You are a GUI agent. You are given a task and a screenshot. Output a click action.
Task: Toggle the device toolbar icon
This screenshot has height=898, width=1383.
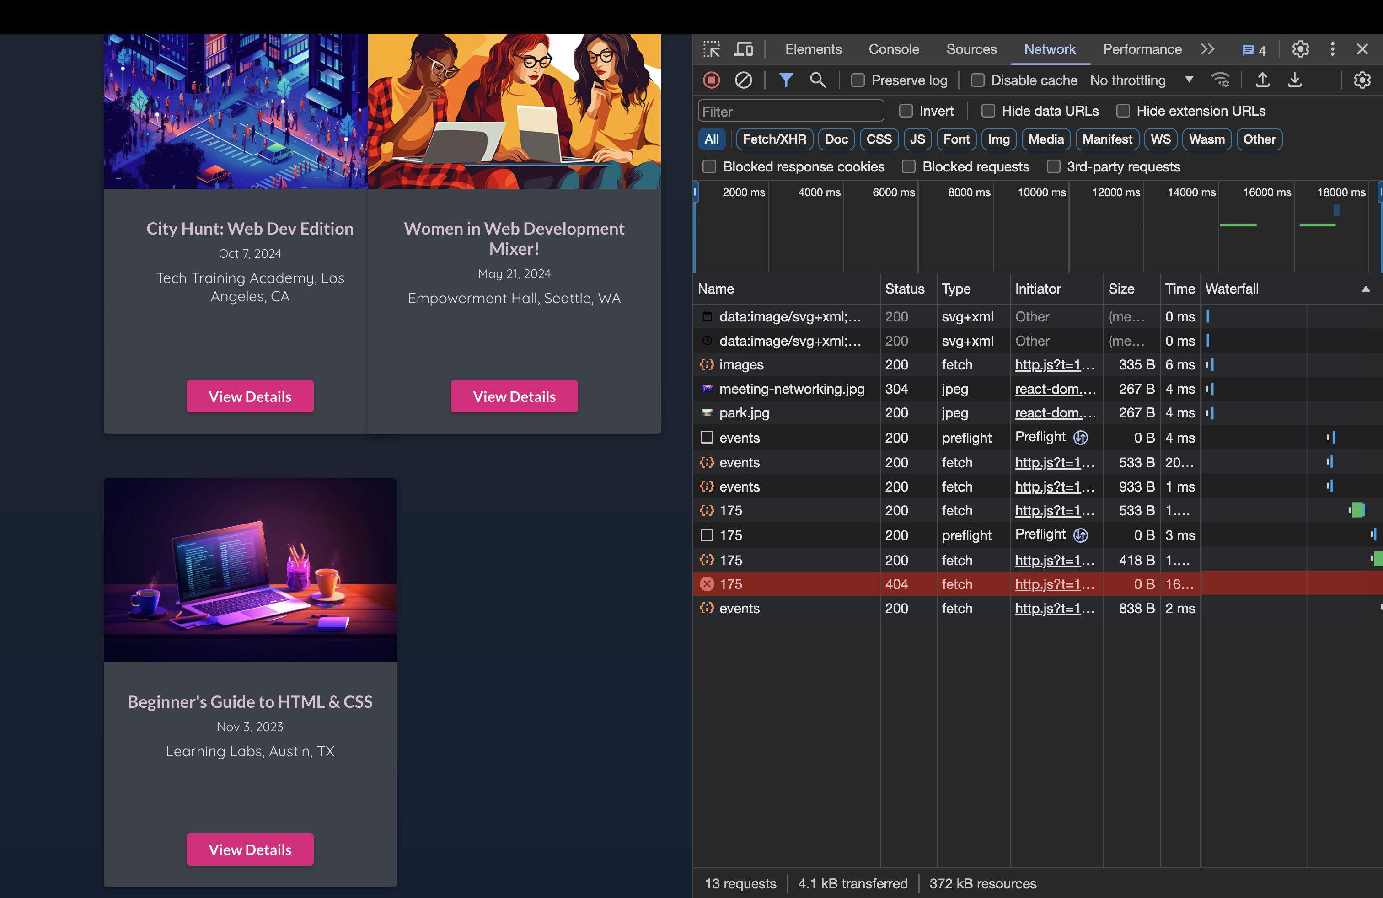tap(744, 49)
